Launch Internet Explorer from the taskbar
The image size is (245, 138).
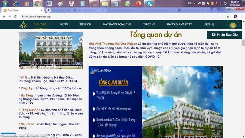click(x=16, y=3)
